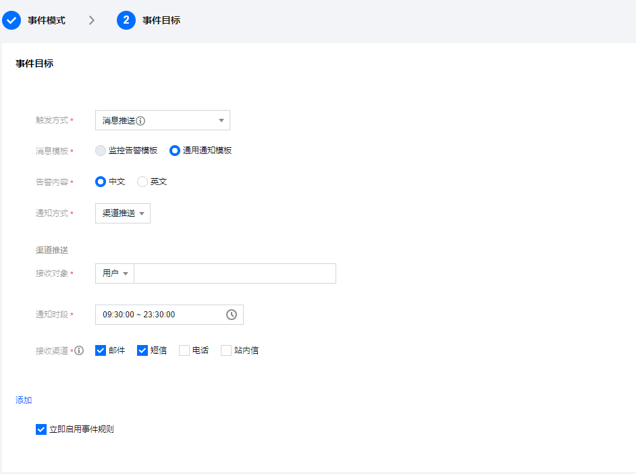Open the 用户 recipient type dropdown

pyautogui.click(x=115, y=273)
